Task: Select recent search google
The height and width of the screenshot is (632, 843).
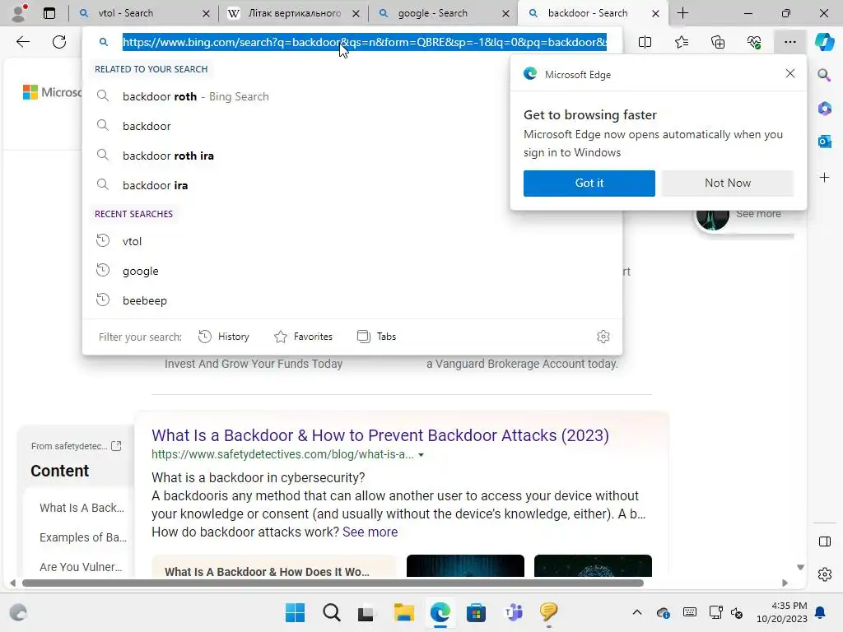Action: [x=352, y=270]
